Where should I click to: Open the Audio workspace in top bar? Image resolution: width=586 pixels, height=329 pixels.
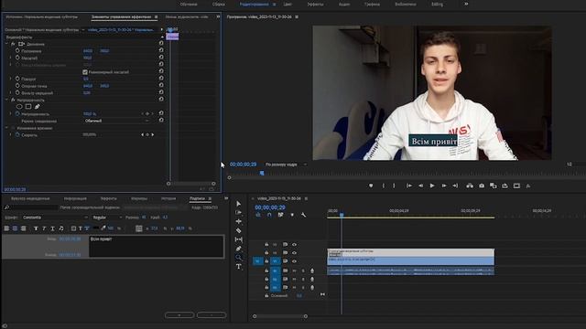(x=344, y=4)
